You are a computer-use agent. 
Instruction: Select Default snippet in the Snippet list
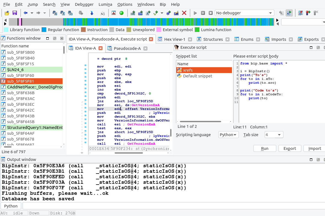coord(197,76)
